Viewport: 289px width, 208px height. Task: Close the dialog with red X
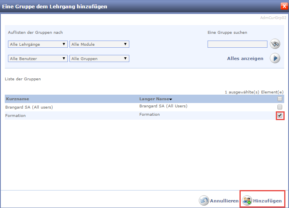point(284,6)
